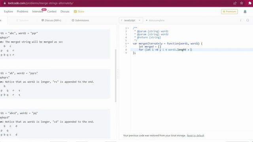Switch to the Submissions tab
Screen dimensions: 253x142
point(80,21)
